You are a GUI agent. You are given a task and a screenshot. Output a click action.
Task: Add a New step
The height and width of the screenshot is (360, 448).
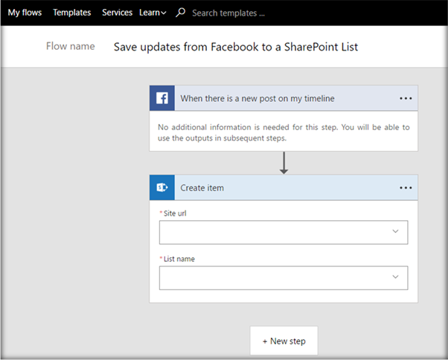(x=284, y=341)
